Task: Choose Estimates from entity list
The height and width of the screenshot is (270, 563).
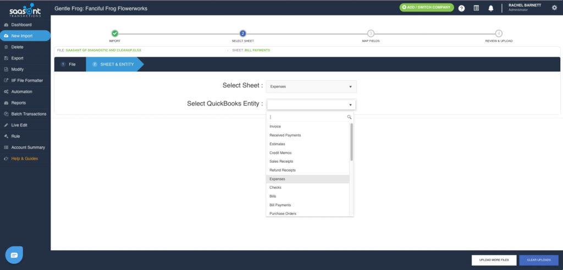Action: click(308, 144)
